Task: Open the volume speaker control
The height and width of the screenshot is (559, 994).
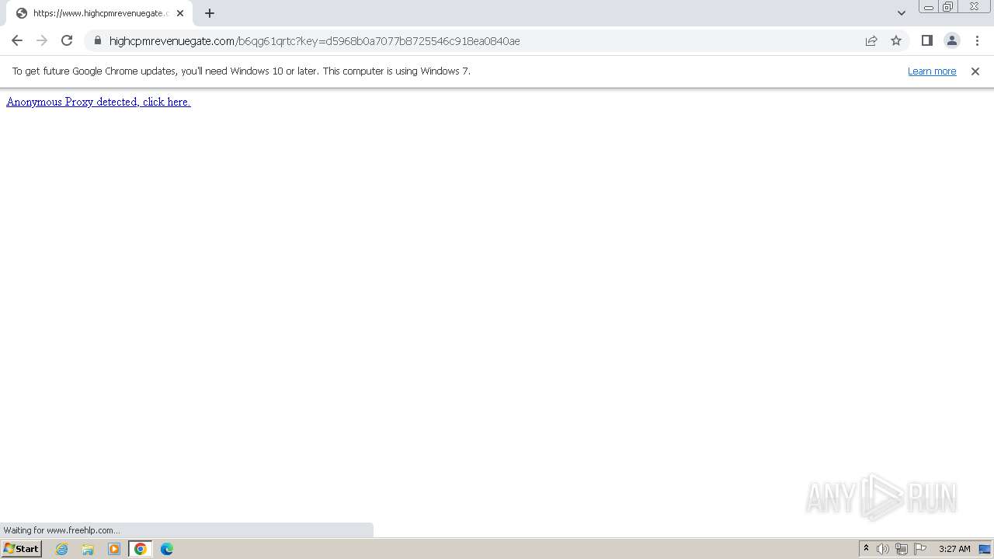Action: [x=883, y=549]
